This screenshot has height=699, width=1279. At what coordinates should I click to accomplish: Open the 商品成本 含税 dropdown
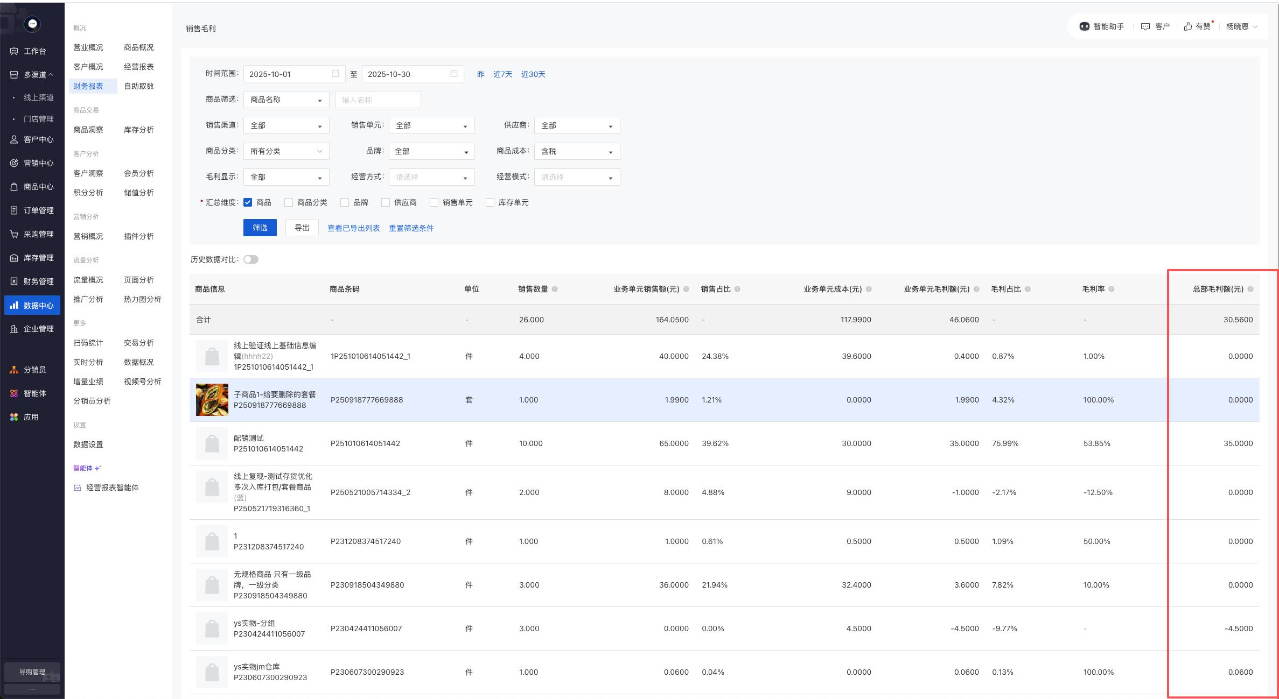coord(576,151)
